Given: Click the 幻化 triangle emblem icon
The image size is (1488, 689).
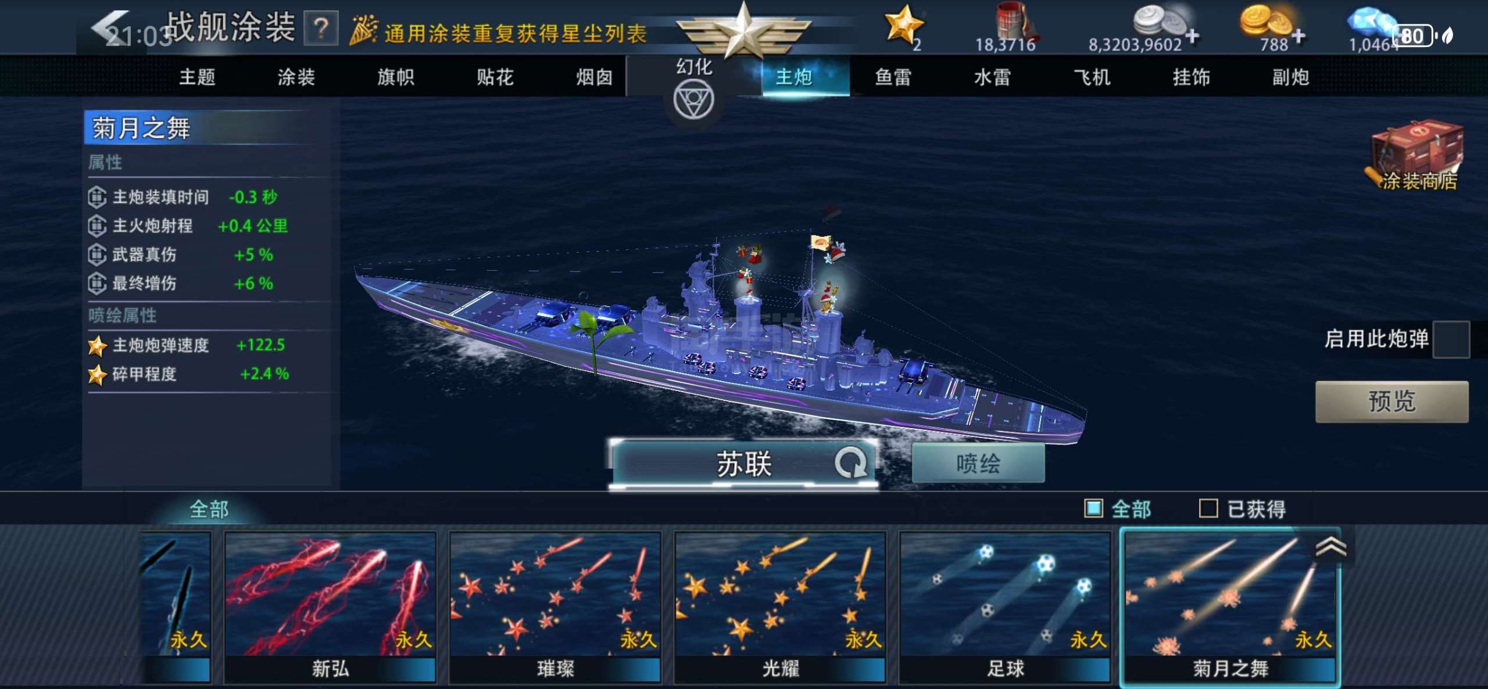Looking at the screenshot, I should [x=693, y=100].
